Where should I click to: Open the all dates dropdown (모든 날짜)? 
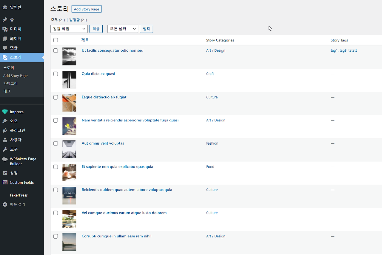tap(123, 29)
